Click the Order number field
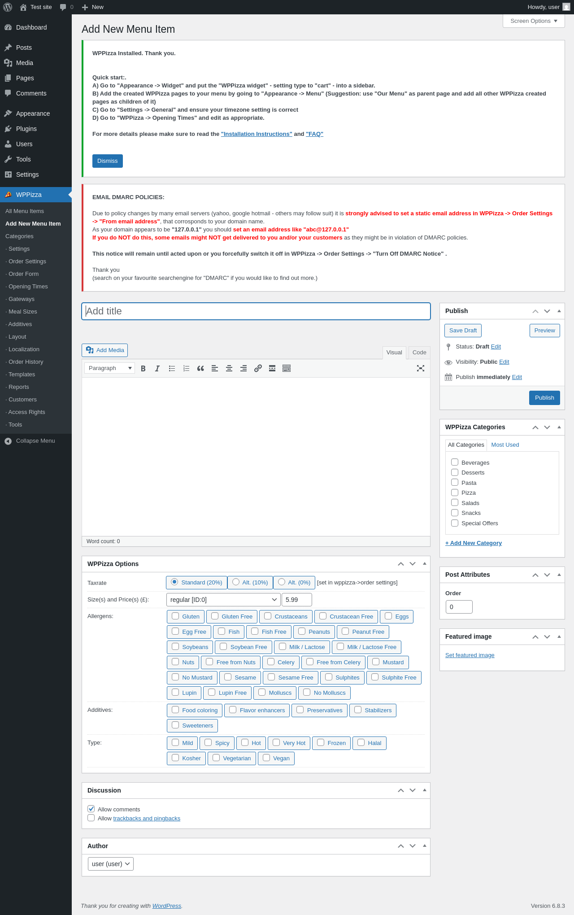Screen dimensions: 574x915 (459, 607)
